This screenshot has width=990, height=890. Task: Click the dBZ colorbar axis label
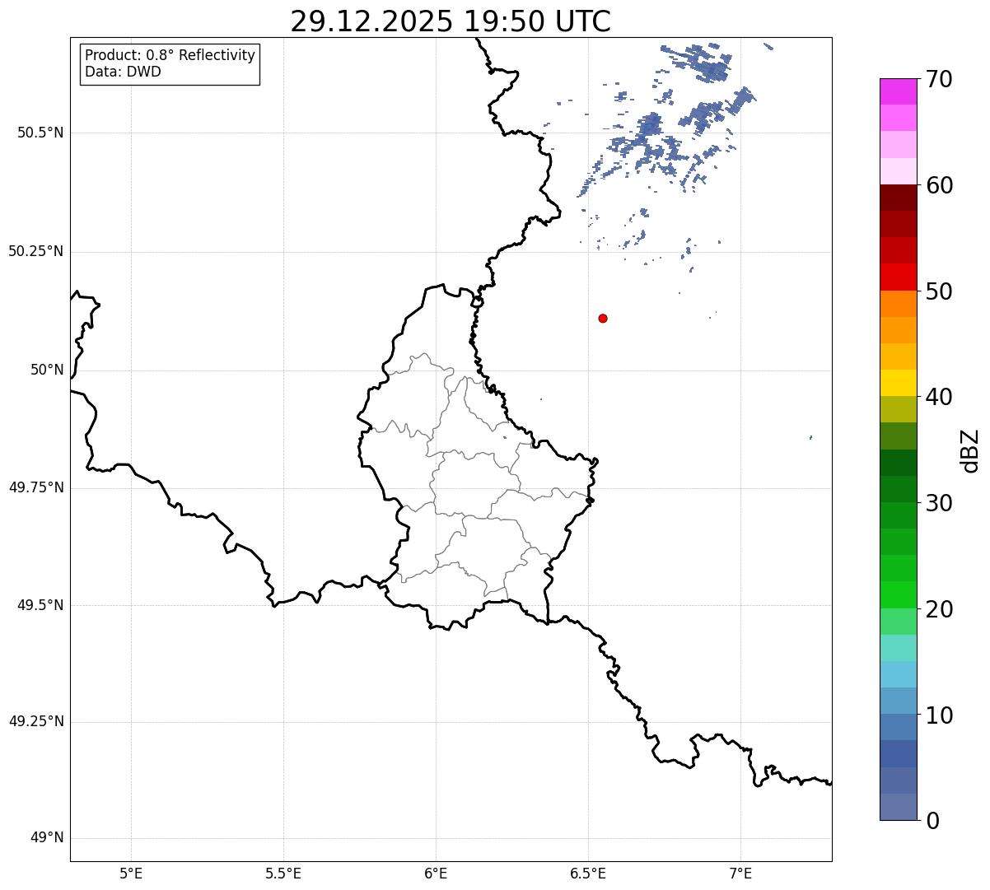pos(970,450)
